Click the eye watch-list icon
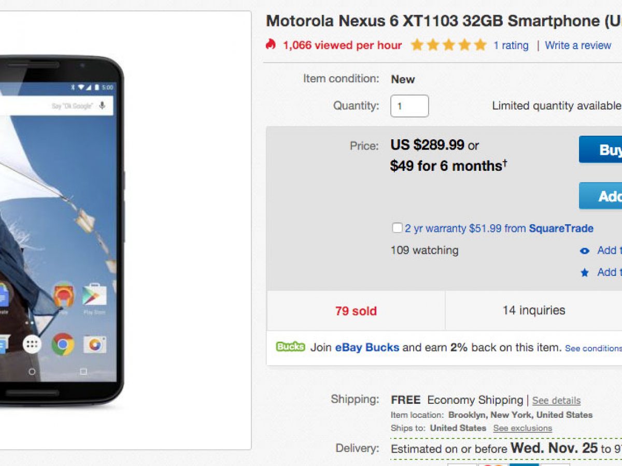The width and height of the screenshot is (622, 466). pos(585,251)
